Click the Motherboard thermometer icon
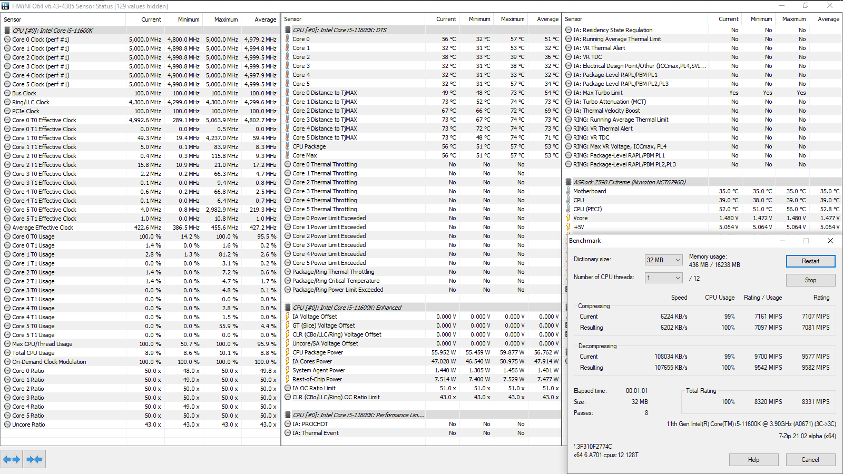 tap(568, 191)
